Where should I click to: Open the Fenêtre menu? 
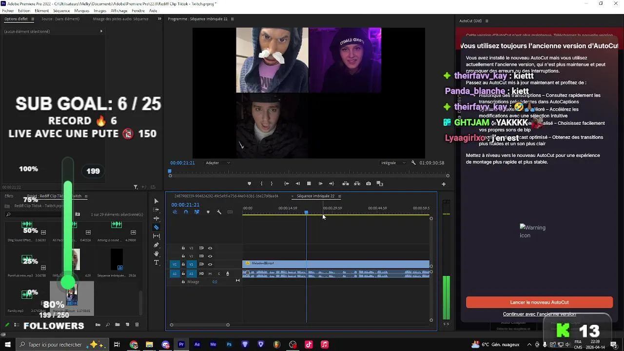tap(138, 11)
